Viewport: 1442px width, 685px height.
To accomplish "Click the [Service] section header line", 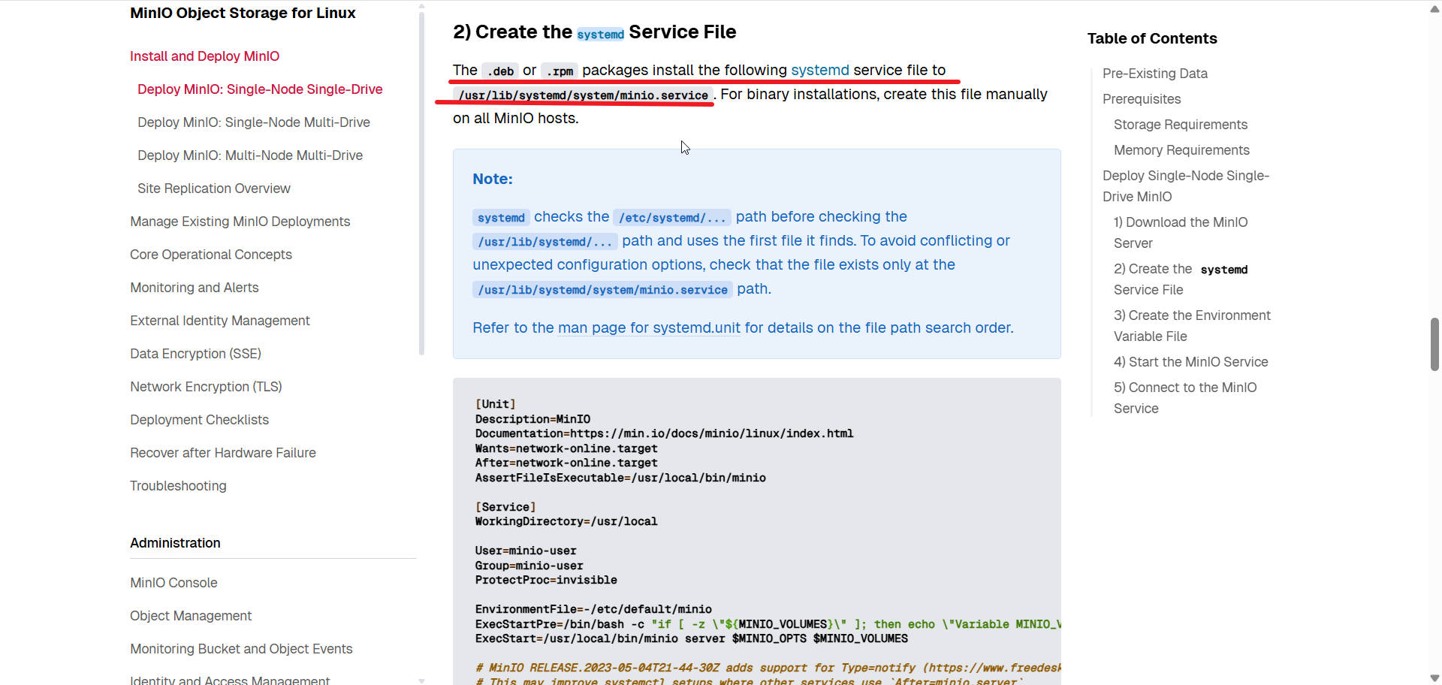I will [505, 507].
